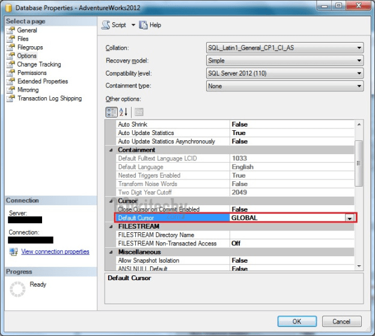This screenshot has width=375, height=336.
Task: Open the Extended Properties page
Action: tap(43, 81)
